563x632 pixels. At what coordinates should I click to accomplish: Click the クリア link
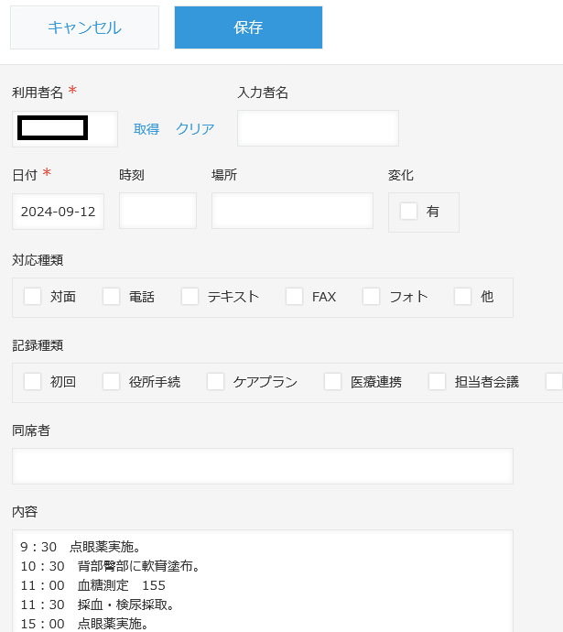195,129
